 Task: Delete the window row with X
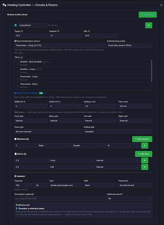pyautogui.click(x=145, y=146)
